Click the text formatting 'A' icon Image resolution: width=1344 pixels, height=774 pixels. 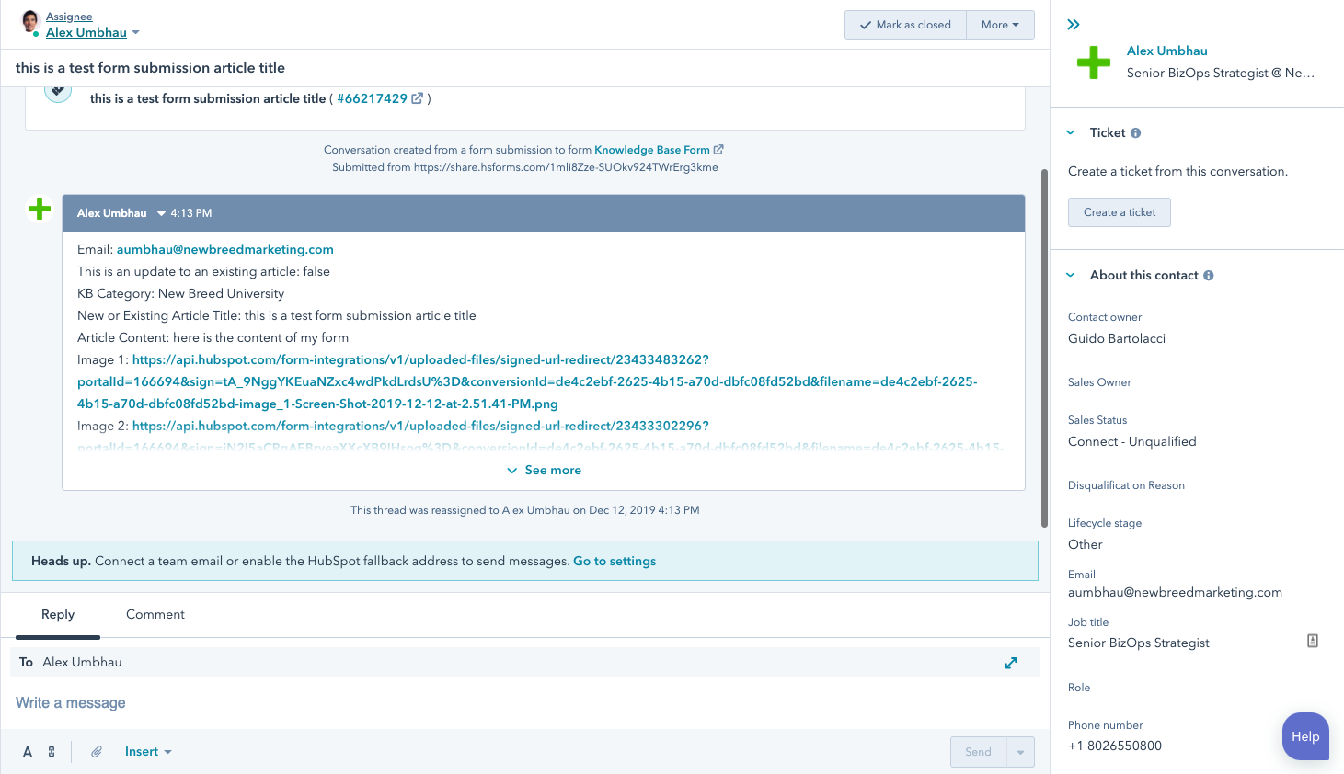28,752
